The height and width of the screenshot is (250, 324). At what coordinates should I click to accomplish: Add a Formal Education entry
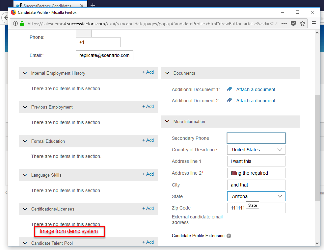point(148,140)
